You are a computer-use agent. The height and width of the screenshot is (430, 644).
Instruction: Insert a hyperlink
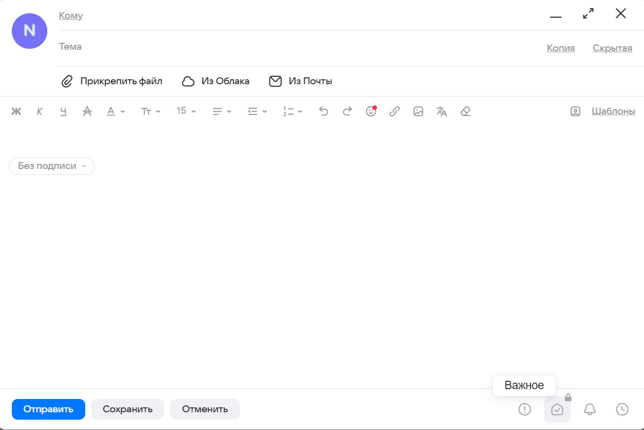395,111
